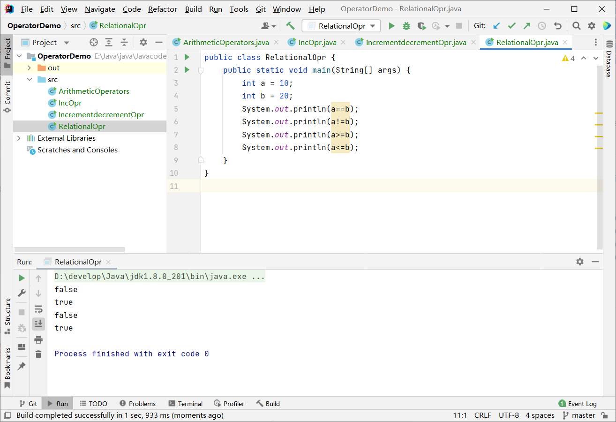The image size is (616, 422).
Task: Close the RelationalOpr.java editor tab
Action: pos(565,42)
